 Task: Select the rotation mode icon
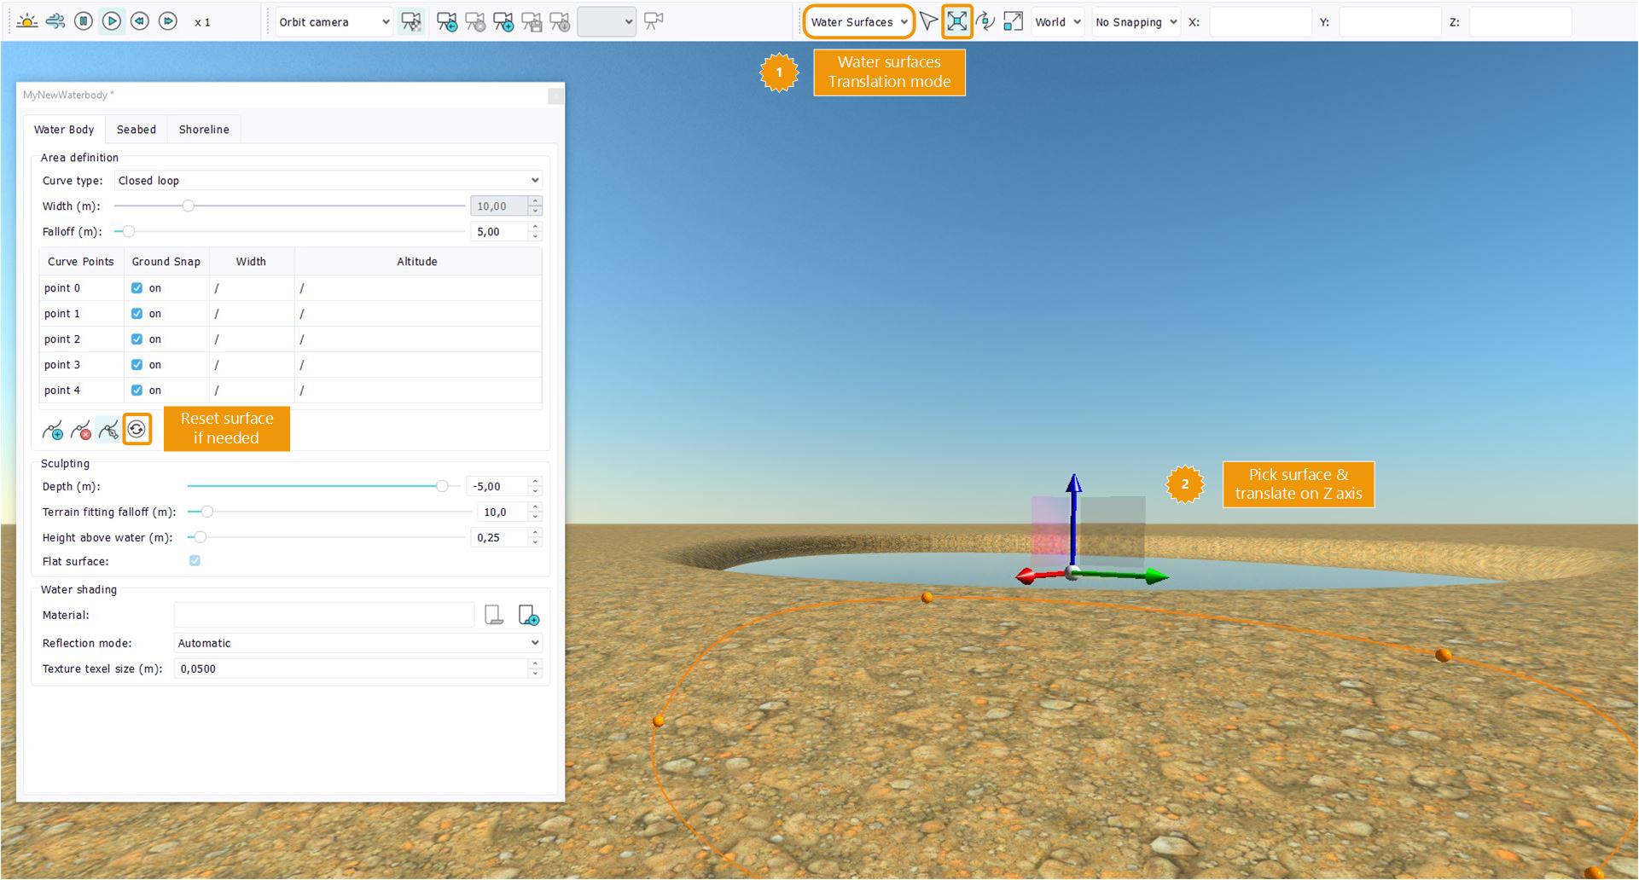[x=985, y=21]
